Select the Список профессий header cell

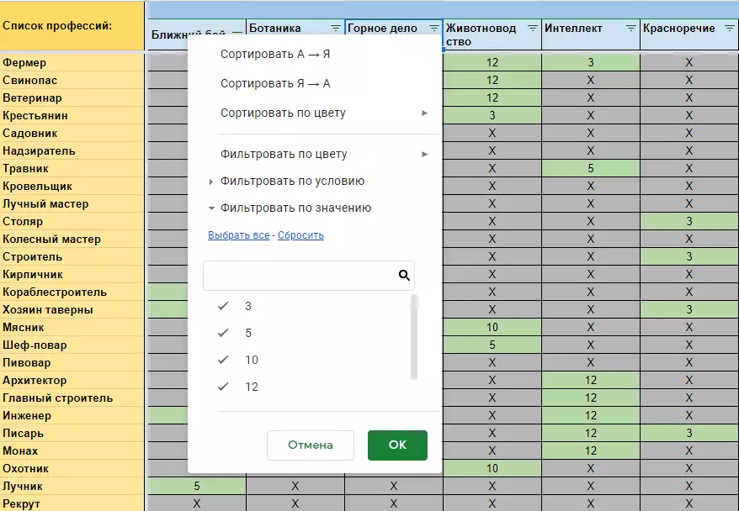(x=72, y=25)
